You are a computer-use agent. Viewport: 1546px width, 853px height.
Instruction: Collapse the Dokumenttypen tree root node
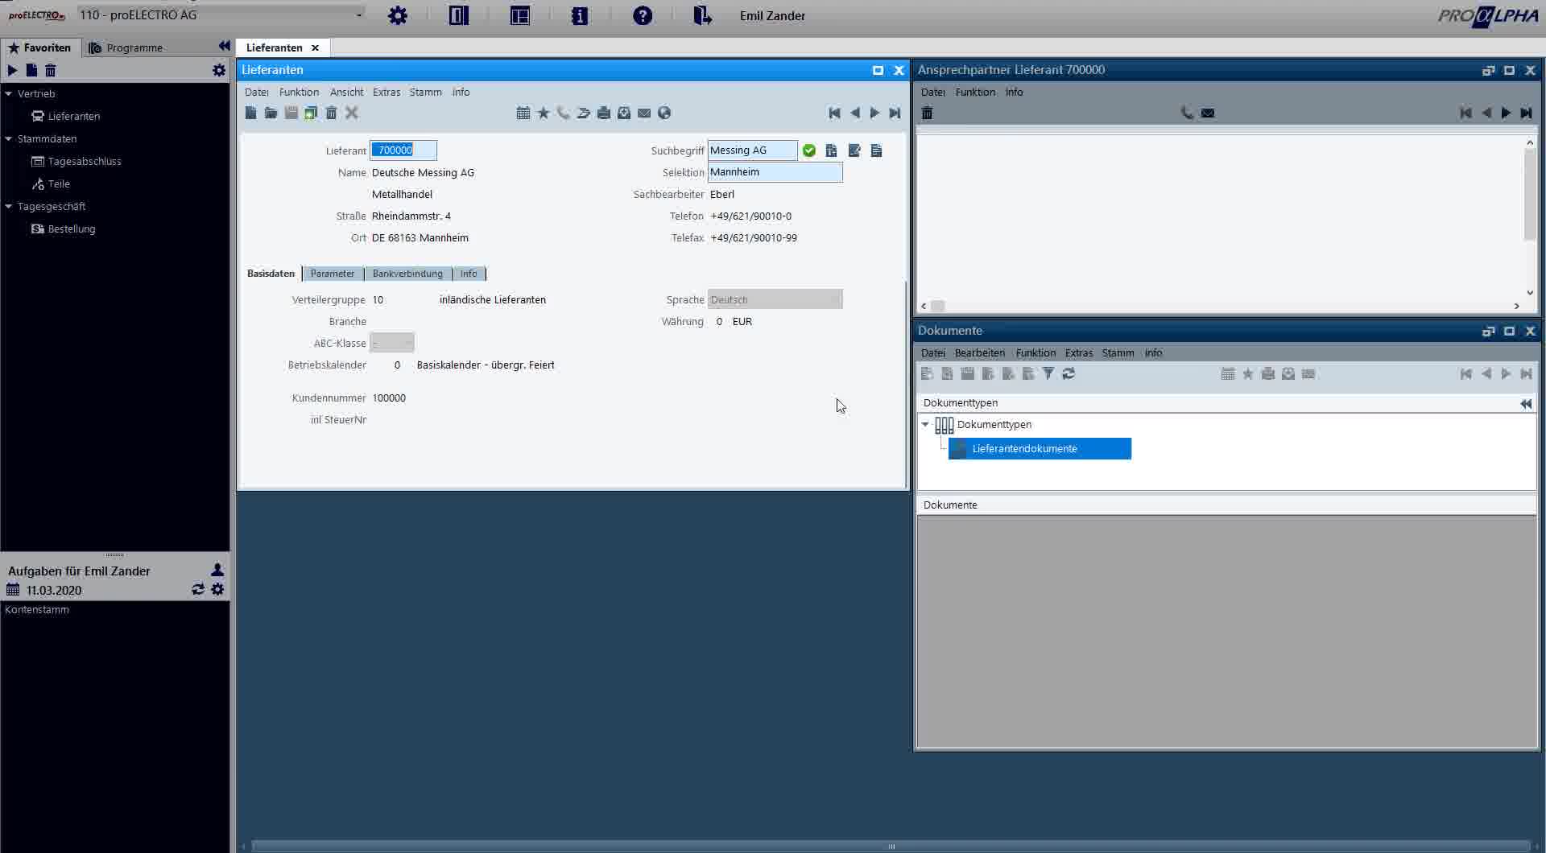[x=925, y=424]
